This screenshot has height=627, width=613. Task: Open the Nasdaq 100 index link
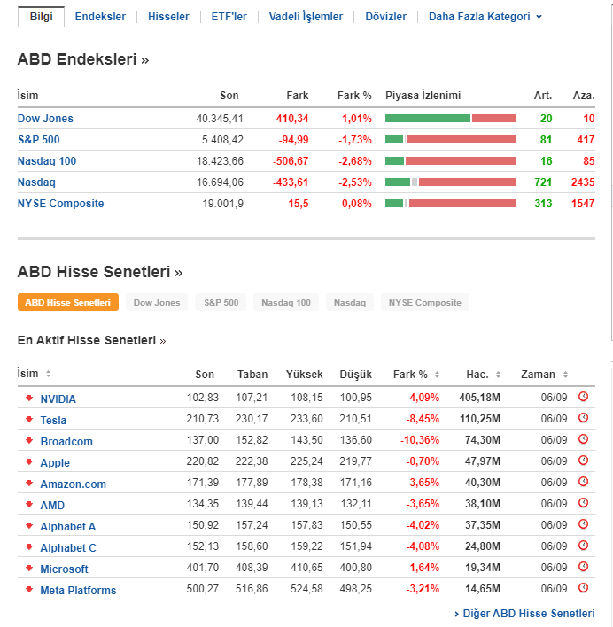tap(47, 160)
